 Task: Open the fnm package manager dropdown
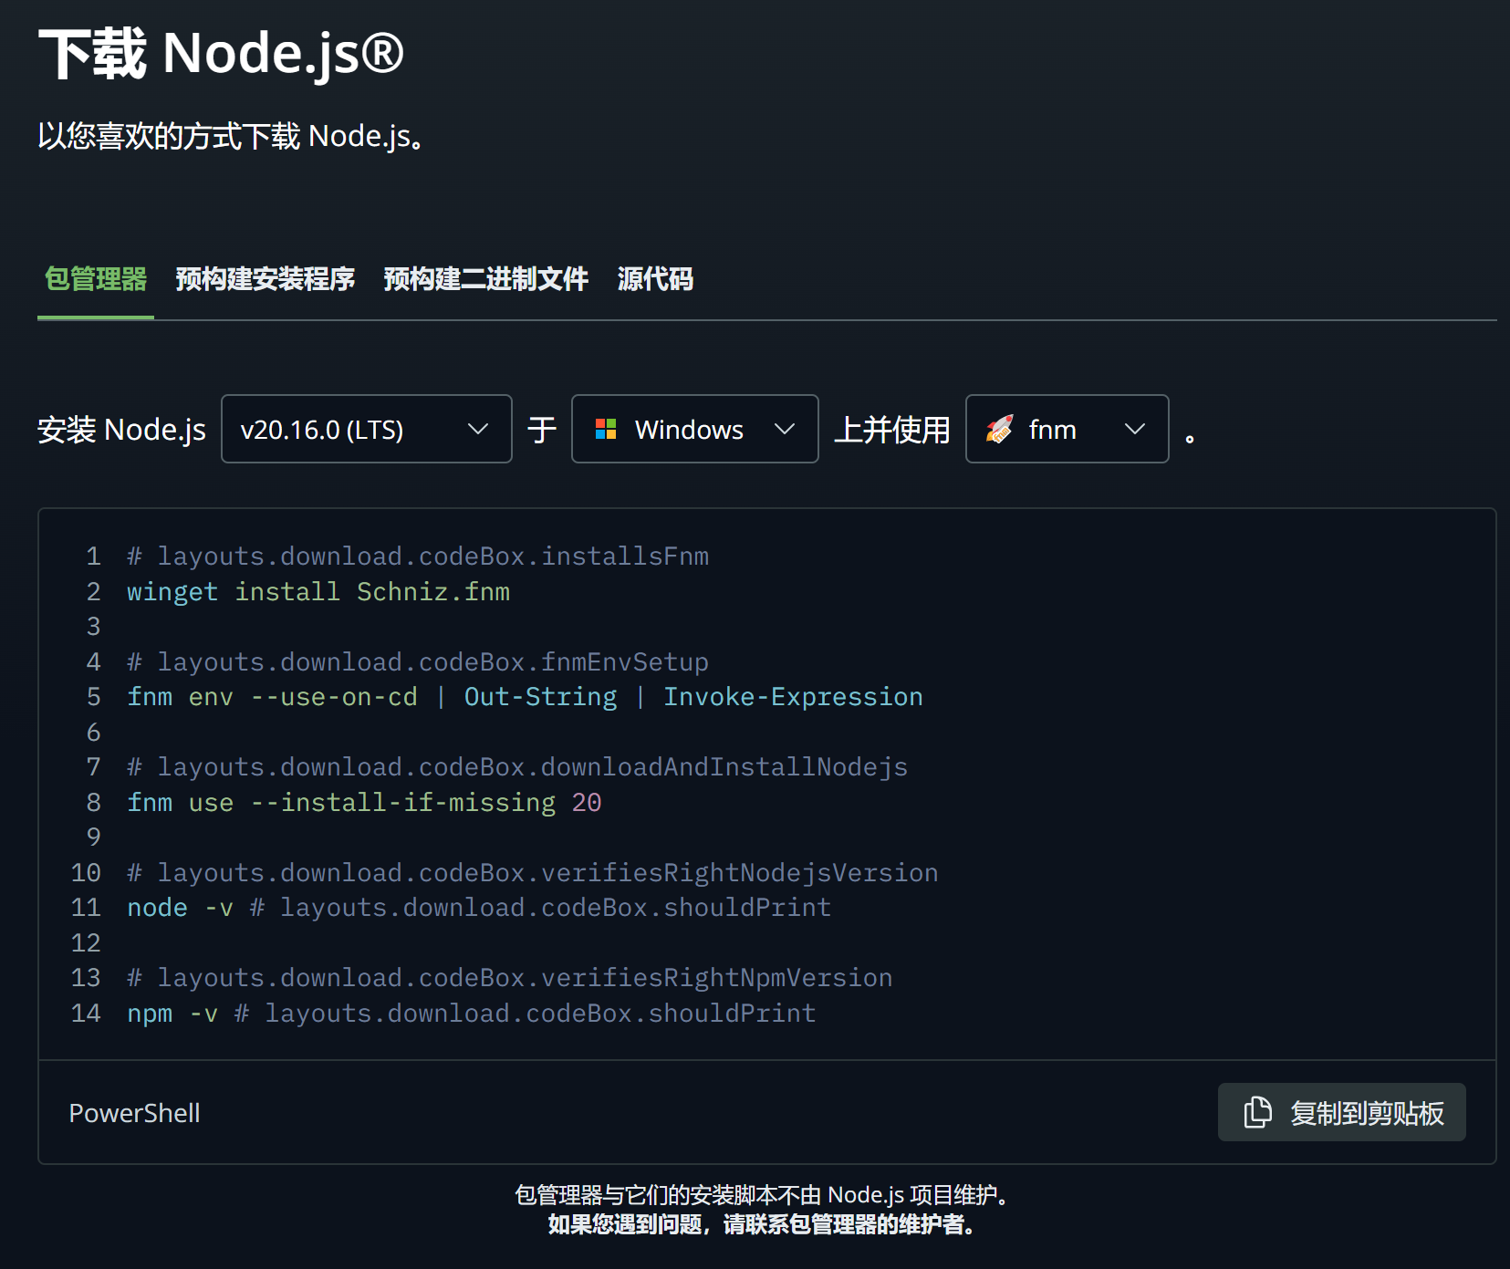point(1067,429)
